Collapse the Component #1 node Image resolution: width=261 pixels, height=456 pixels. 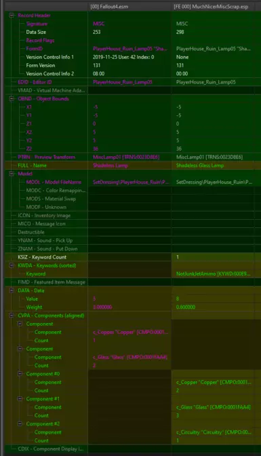20,399
